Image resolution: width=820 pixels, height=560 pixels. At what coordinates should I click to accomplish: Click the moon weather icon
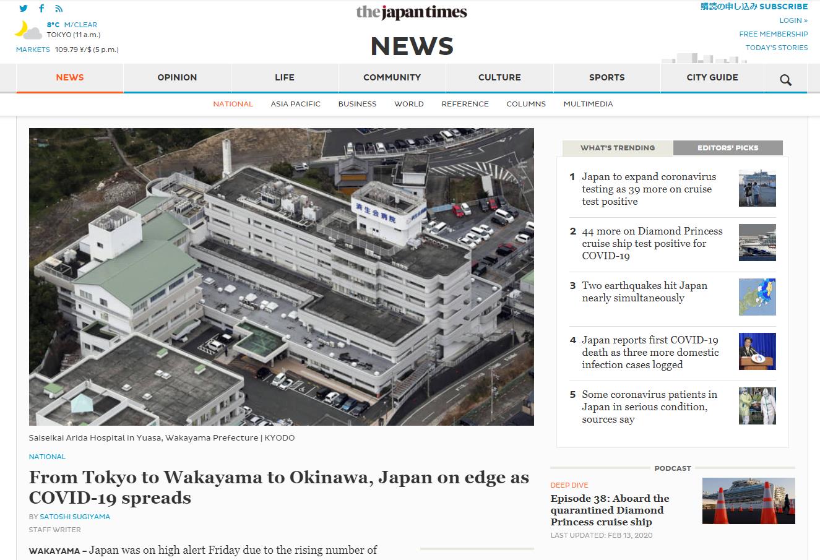[26, 30]
